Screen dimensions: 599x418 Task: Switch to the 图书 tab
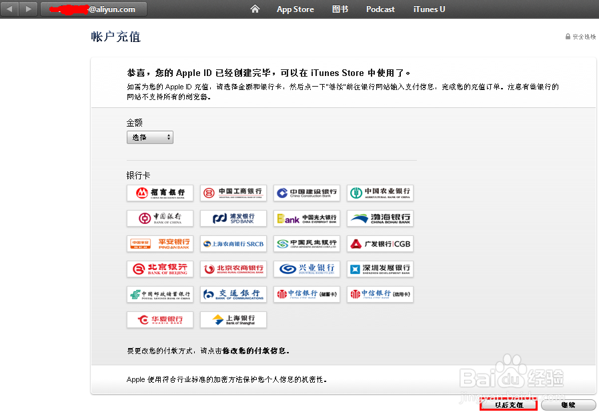click(340, 9)
